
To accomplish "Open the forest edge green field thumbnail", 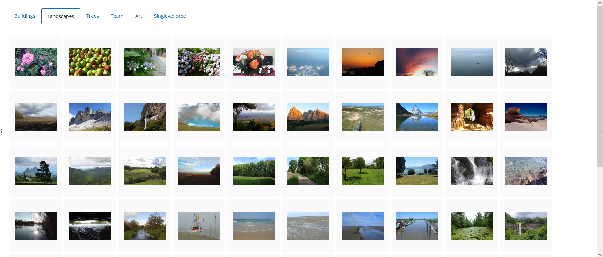I will coord(254,171).
